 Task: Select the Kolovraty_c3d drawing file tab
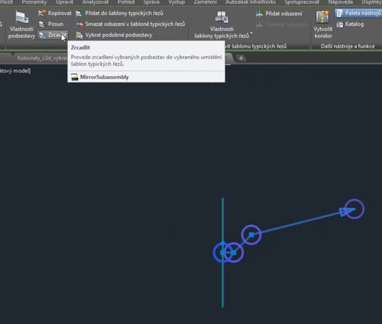[x=42, y=58]
